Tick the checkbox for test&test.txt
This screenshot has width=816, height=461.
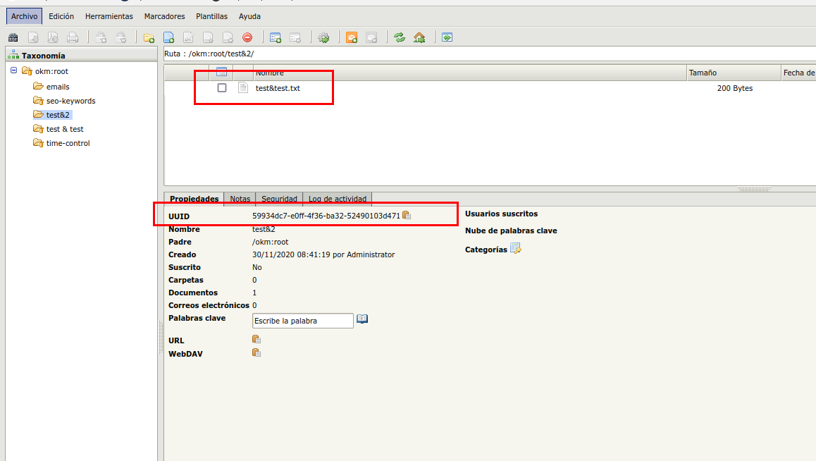(x=222, y=88)
